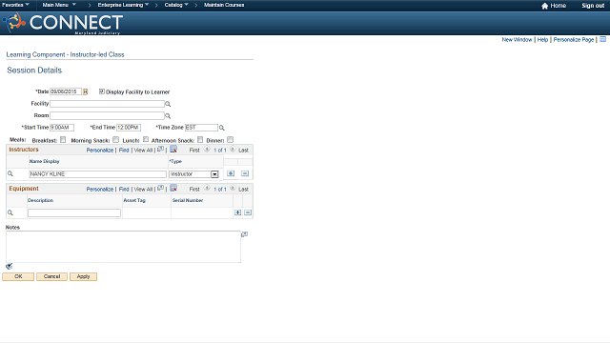The image size is (610, 343).
Task: Click the Equipment row lookup magnifier
Action: point(10,212)
